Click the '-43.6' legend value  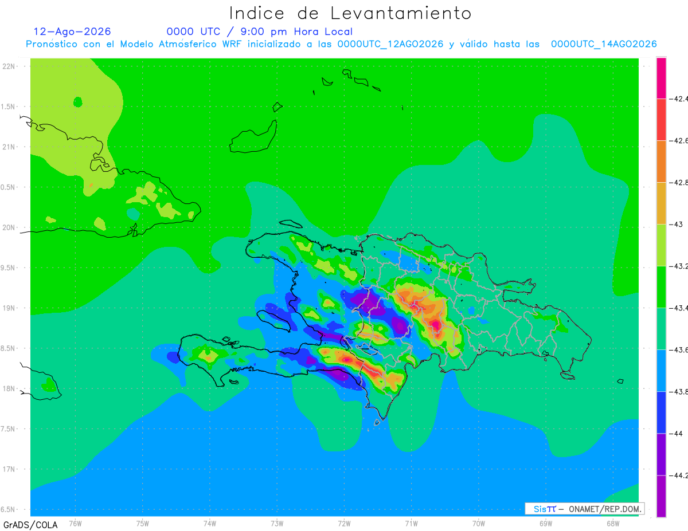point(678,350)
